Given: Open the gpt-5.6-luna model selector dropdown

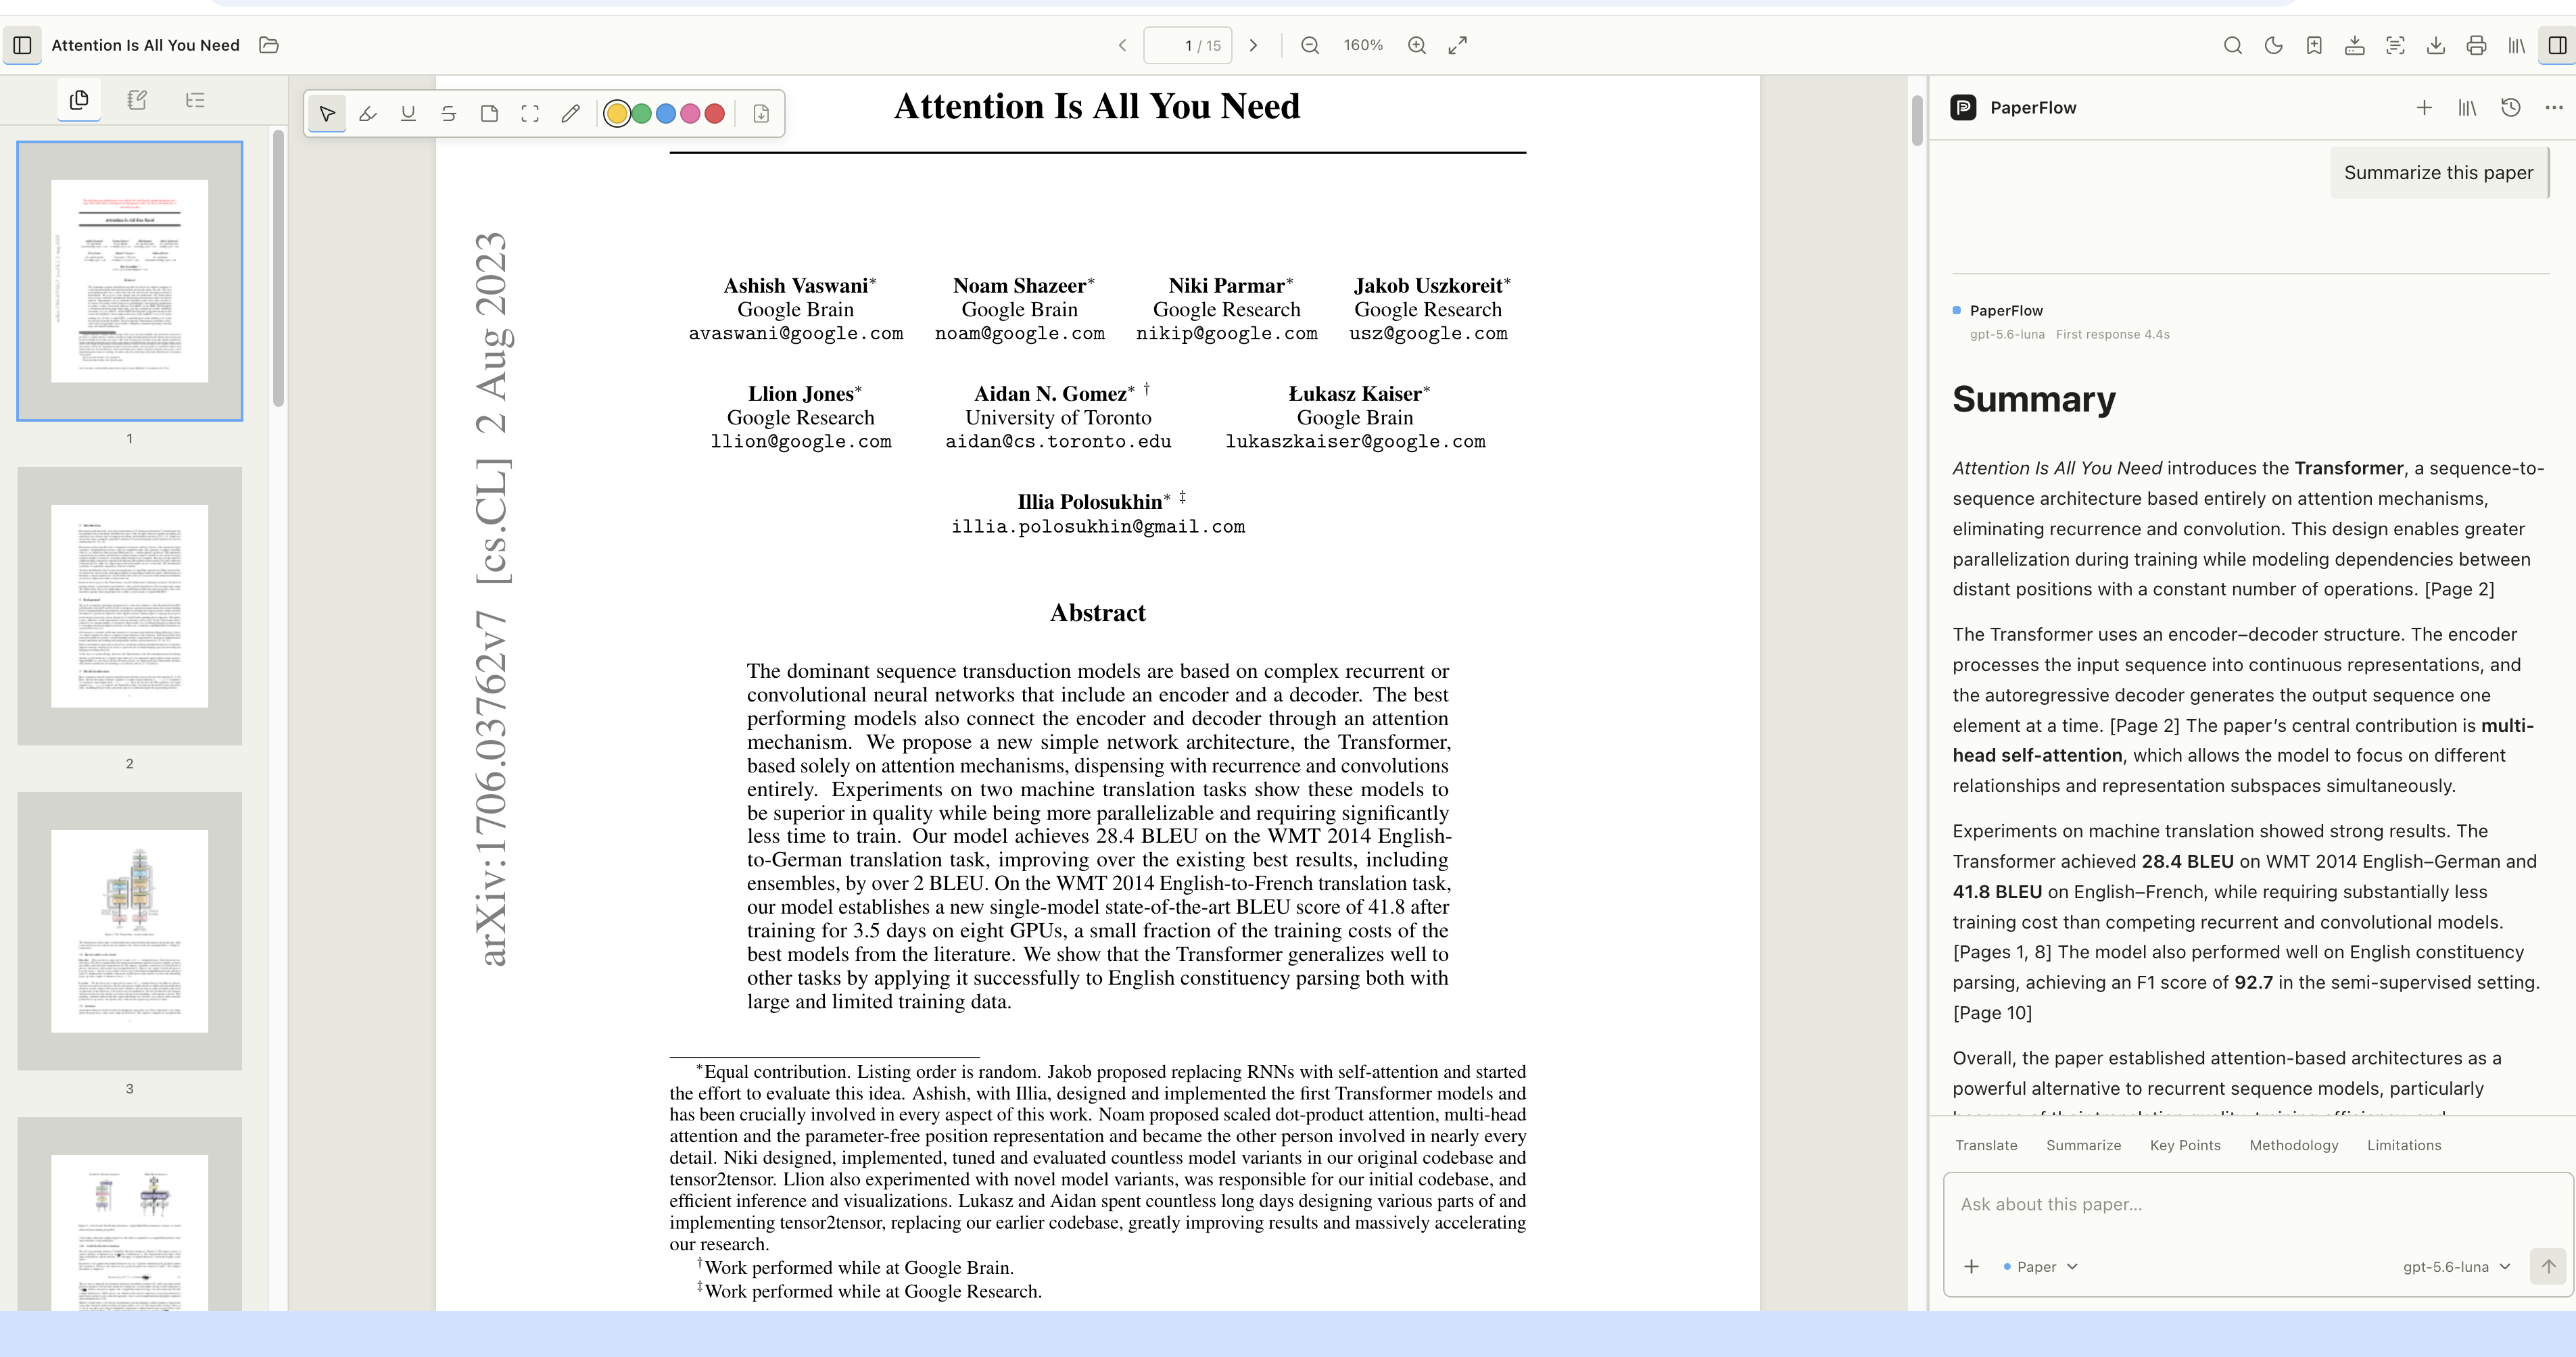Looking at the screenshot, I should point(2457,1266).
